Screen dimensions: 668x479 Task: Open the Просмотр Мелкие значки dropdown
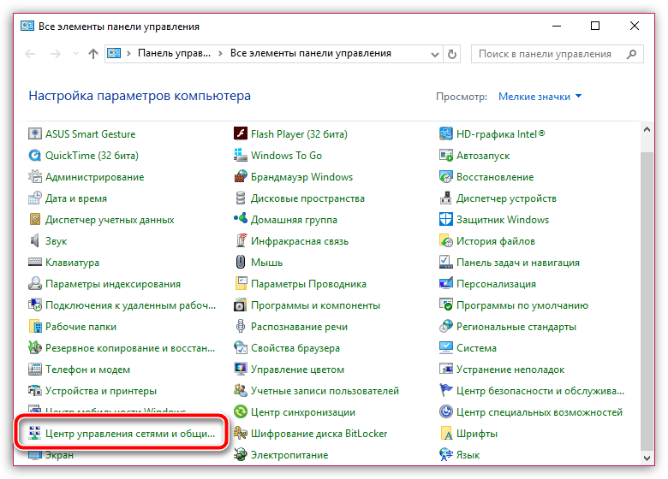point(540,97)
